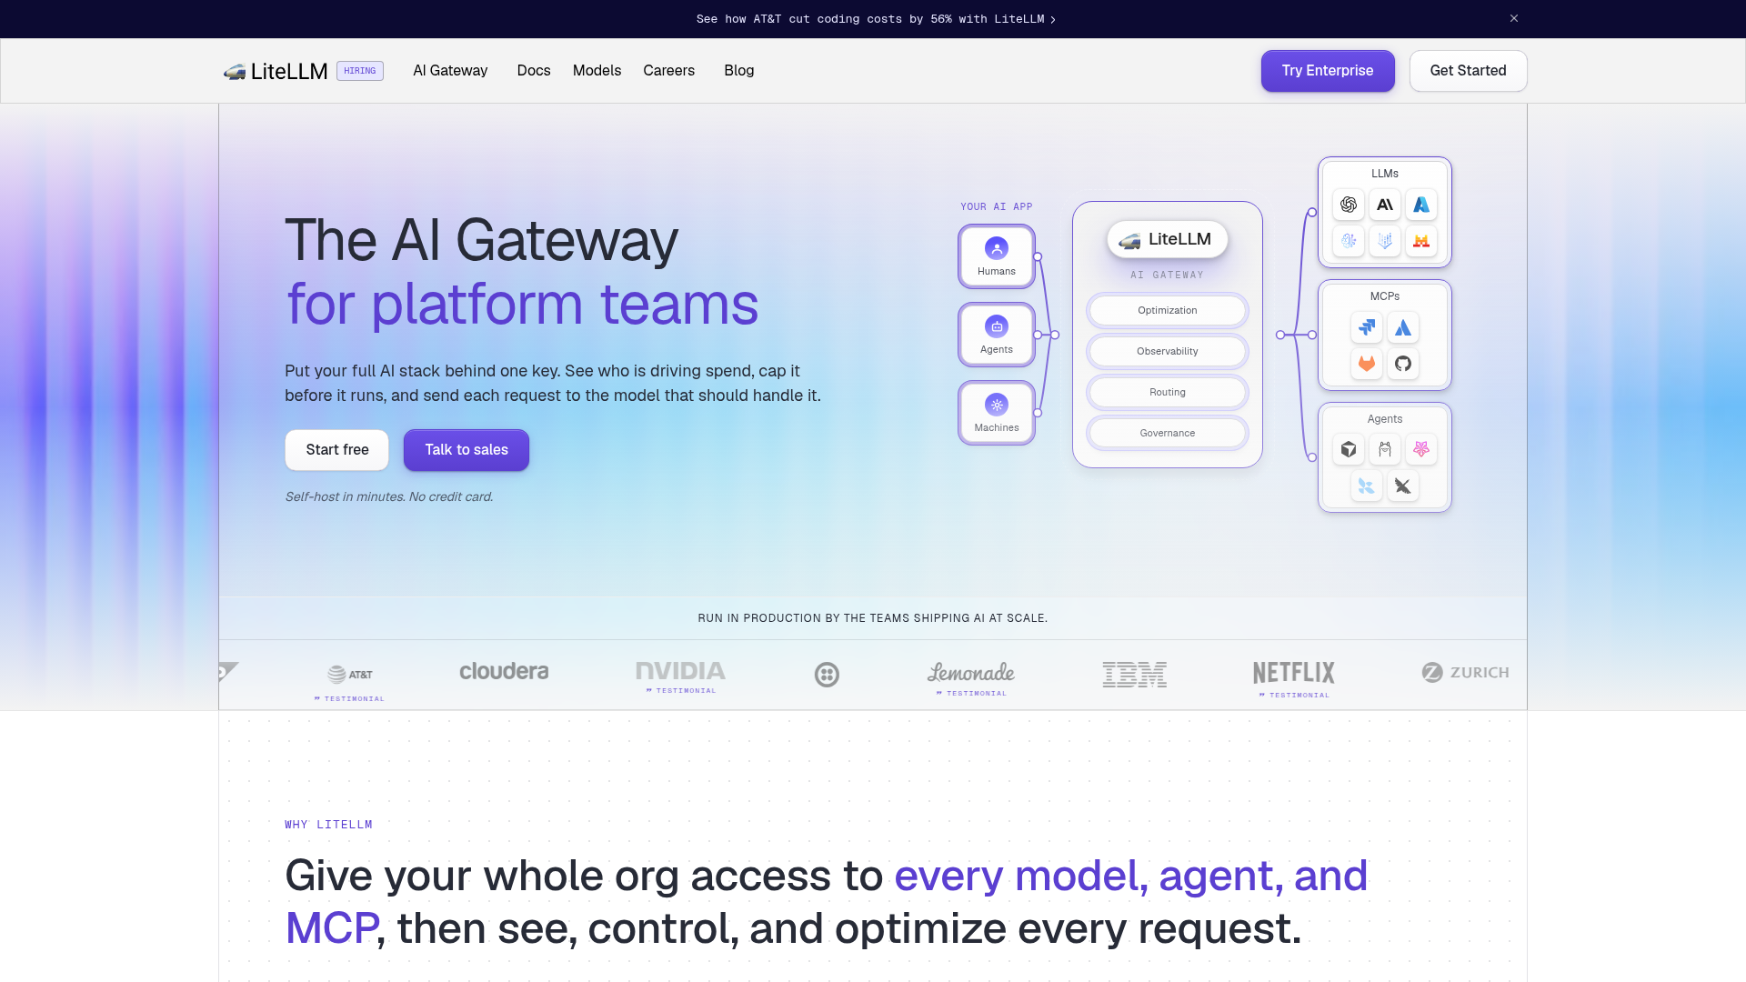Click the LiteLLM train logo in navbar
Viewport: 1746px width, 982px height.
(276, 71)
